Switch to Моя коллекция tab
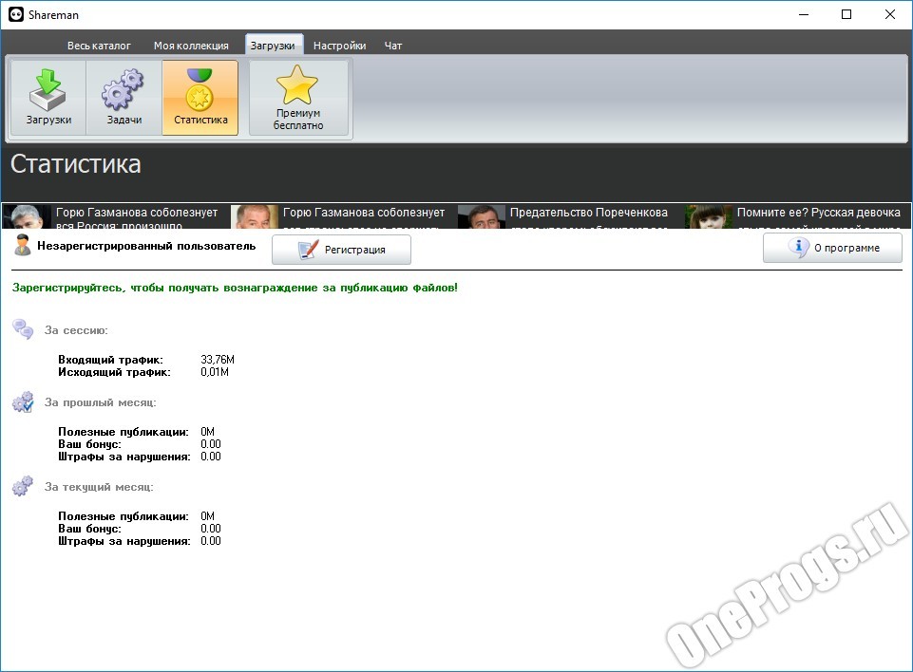Screen dimensions: 913x672 pyautogui.click(x=191, y=46)
